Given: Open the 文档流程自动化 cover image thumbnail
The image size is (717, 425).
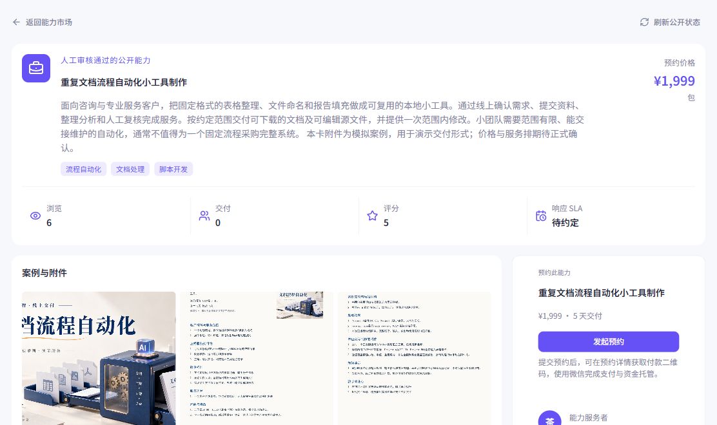Looking at the screenshot, I should coord(99,358).
